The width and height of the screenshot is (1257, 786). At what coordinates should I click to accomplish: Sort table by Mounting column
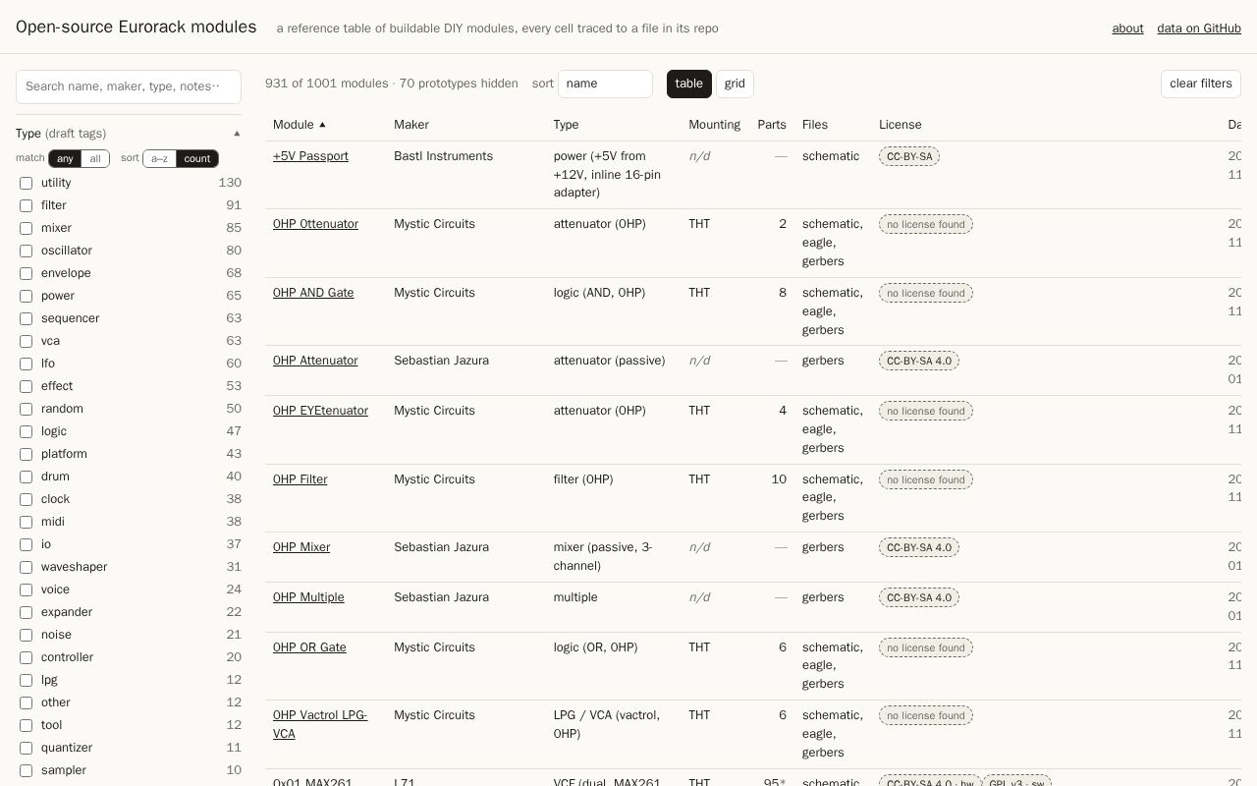(x=714, y=125)
